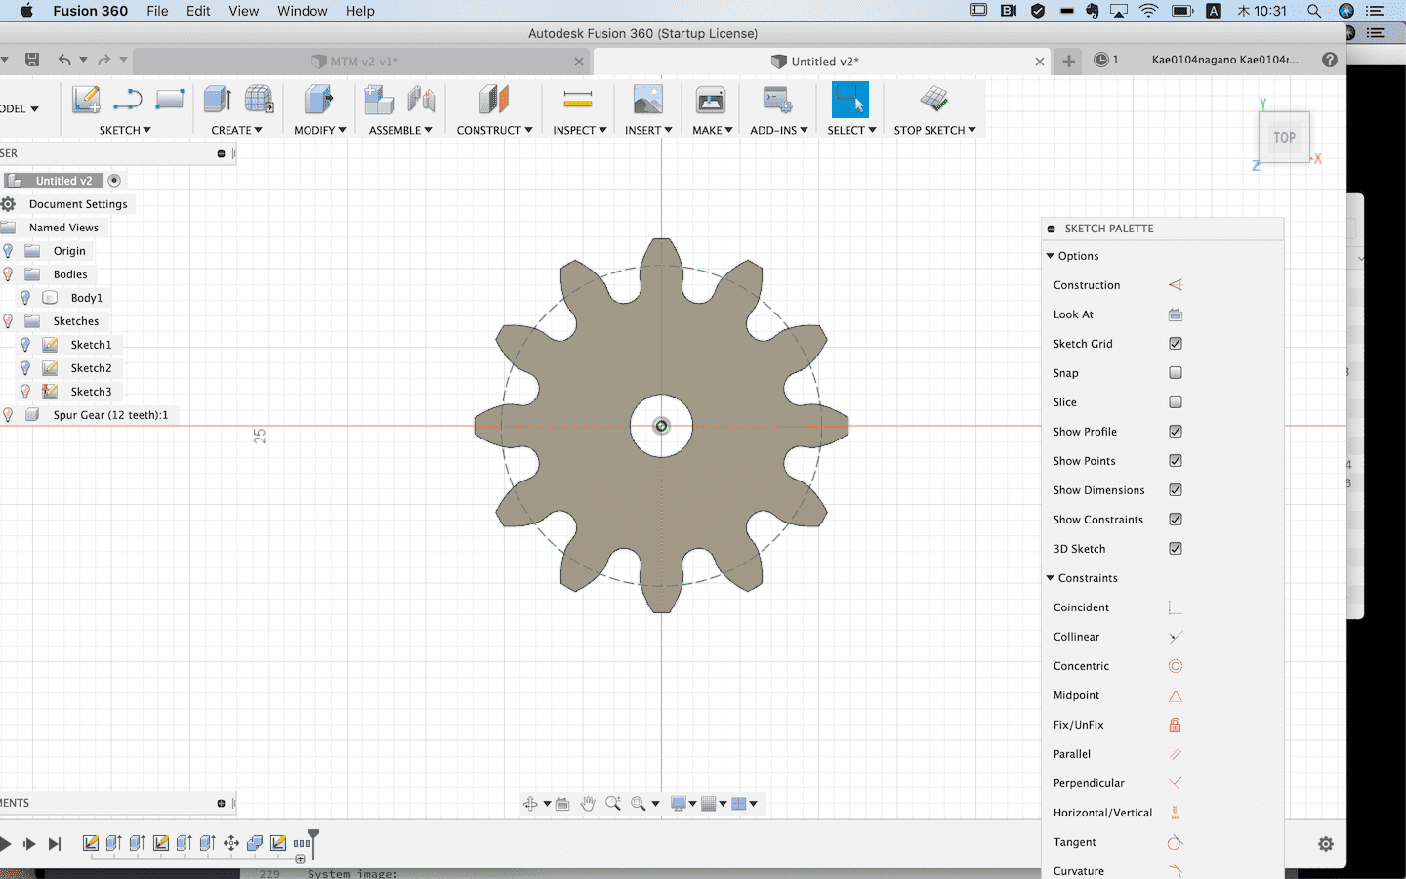Open a new design tab with plus

(1069, 61)
